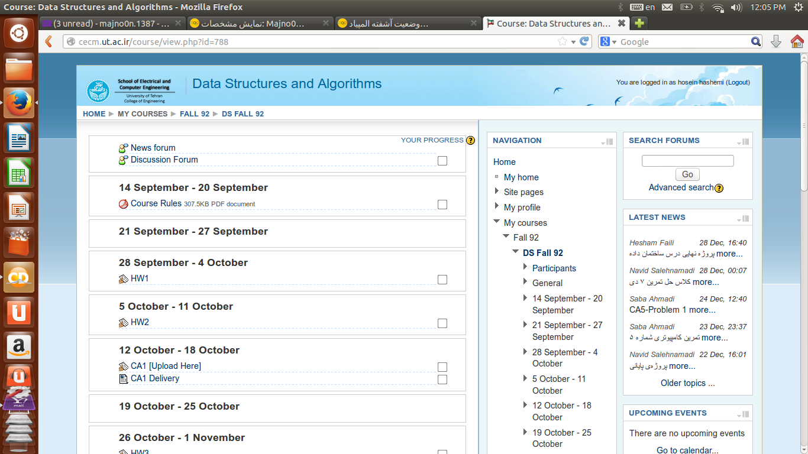The height and width of the screenshot is (454, 808).
Task: Expand the Site pages navigation node
Action: [497, 192]
